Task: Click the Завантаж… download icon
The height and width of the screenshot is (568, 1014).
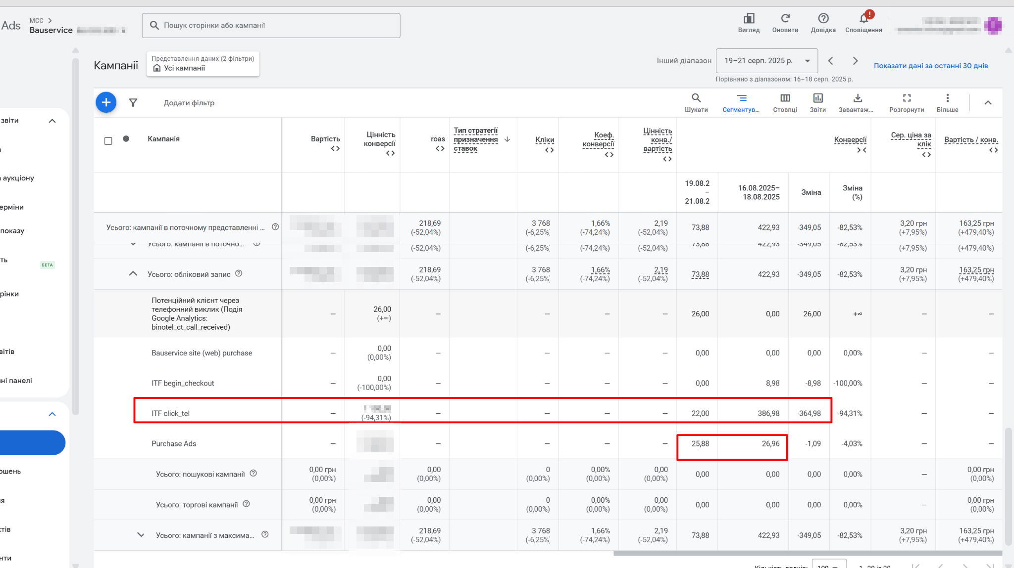Action: pyautogui.click(x=858, y=98)
